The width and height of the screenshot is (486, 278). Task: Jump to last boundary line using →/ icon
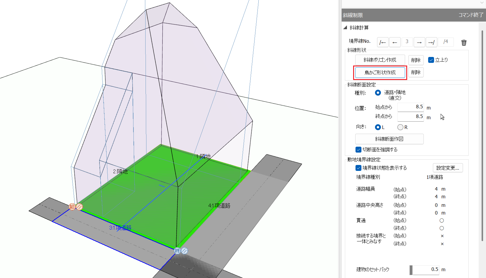431,42
